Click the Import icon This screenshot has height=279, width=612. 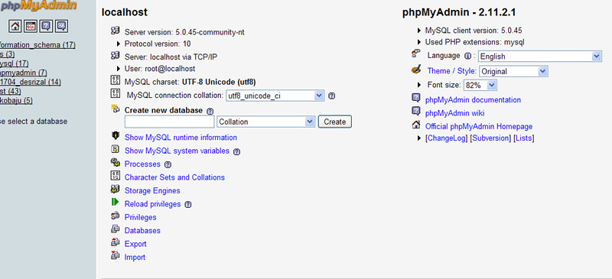(x=116, y=255)
